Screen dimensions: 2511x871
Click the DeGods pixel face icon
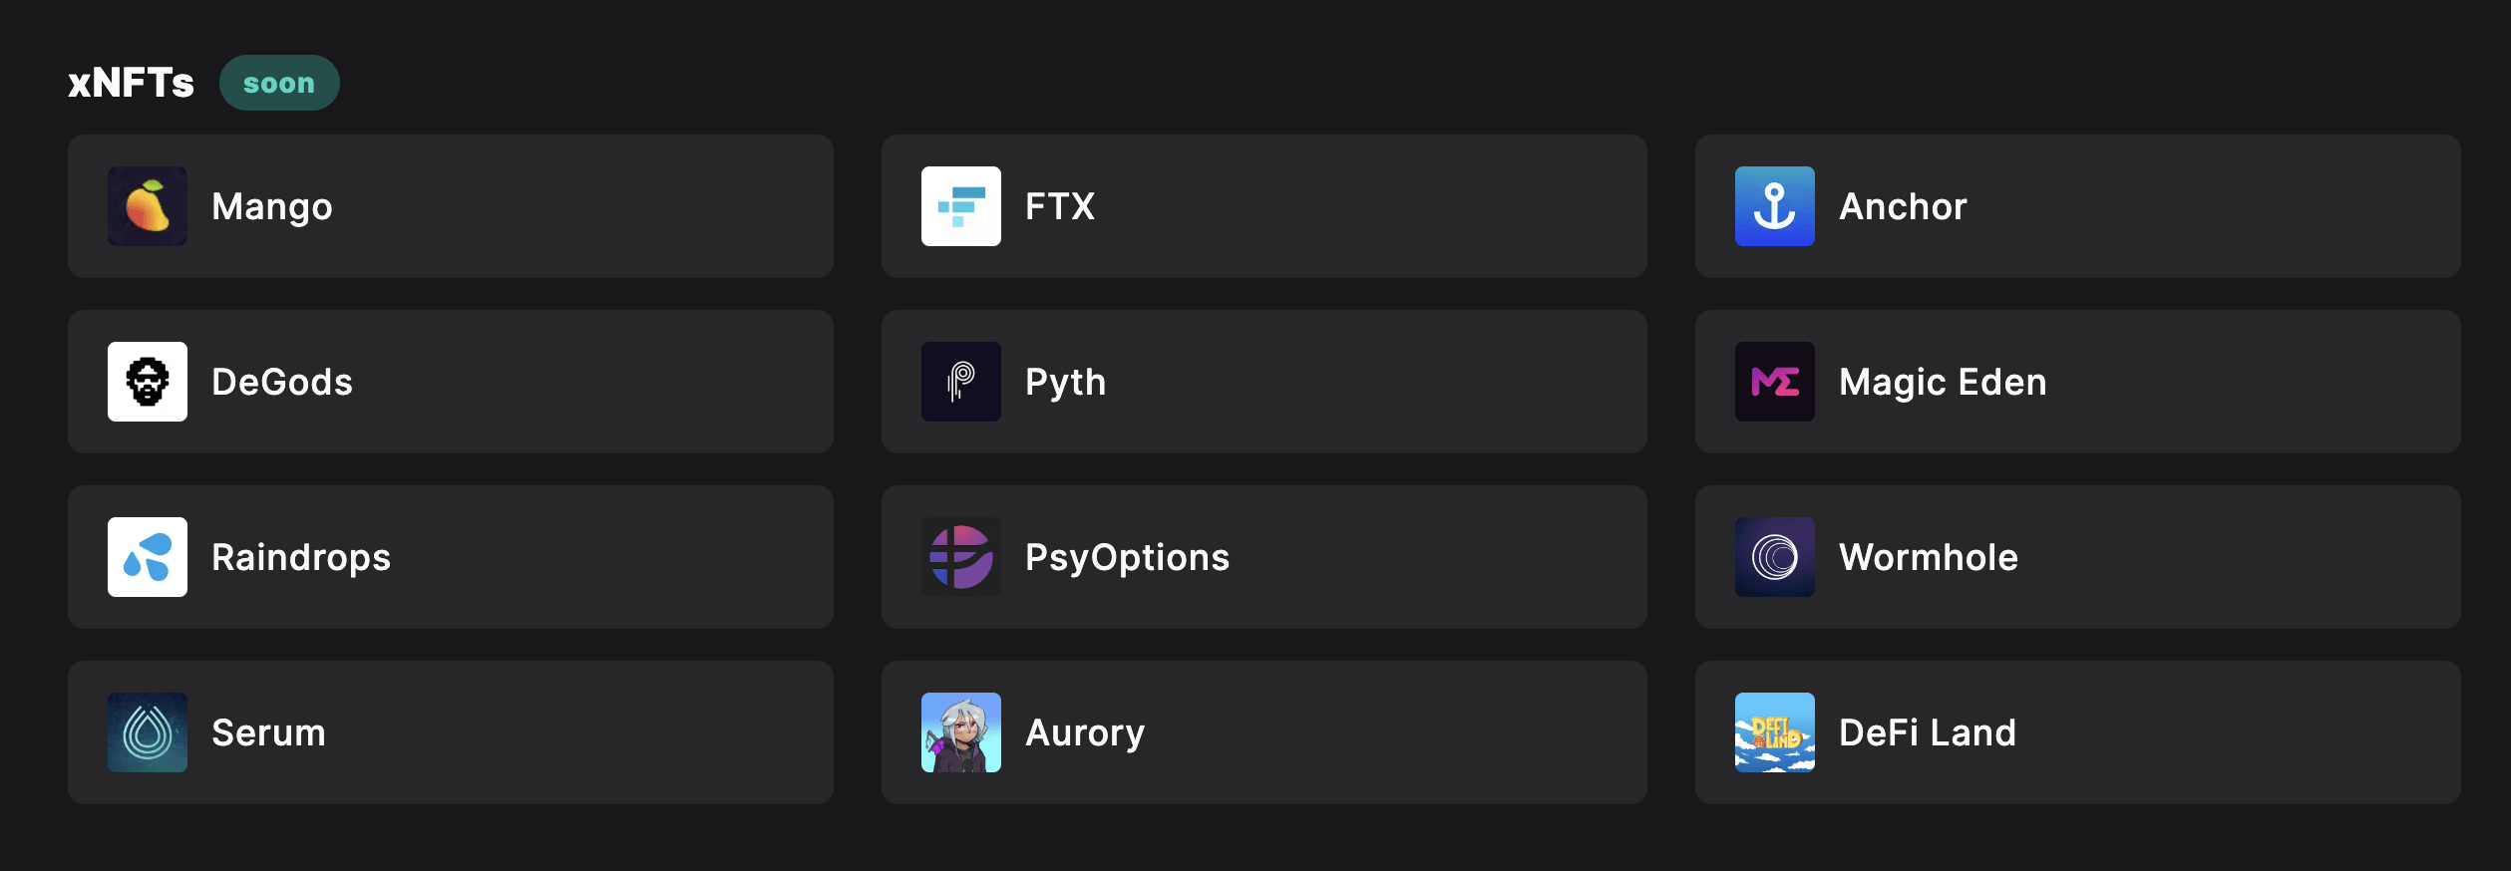[148, 382]
